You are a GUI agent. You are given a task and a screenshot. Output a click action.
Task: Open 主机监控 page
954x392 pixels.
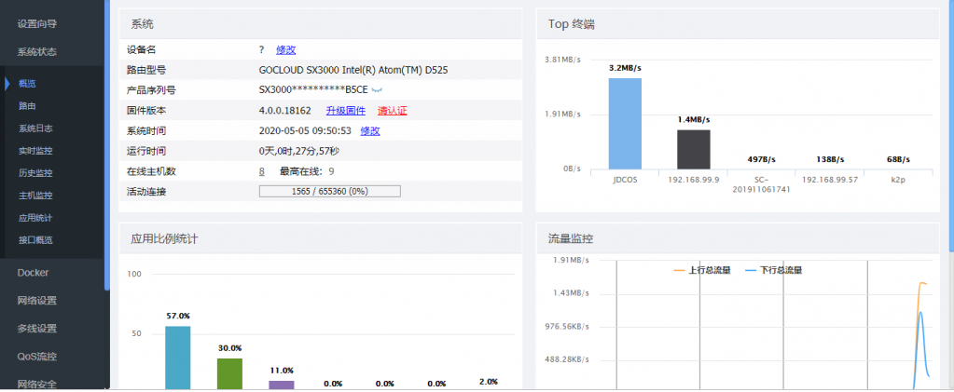[x=35, y=196]
